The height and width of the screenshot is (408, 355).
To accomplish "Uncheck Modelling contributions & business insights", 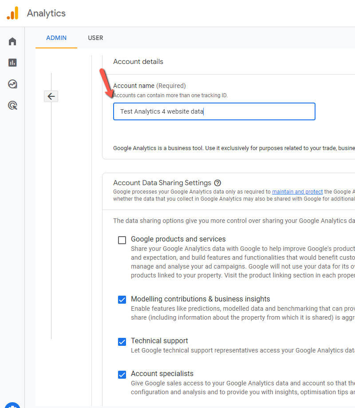I will [x=122, y=300].
